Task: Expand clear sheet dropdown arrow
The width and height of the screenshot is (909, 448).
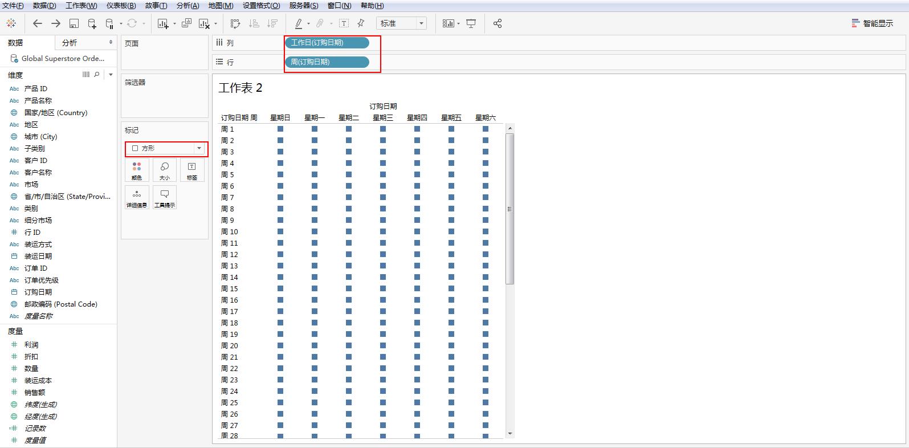Action: point(215,24)
